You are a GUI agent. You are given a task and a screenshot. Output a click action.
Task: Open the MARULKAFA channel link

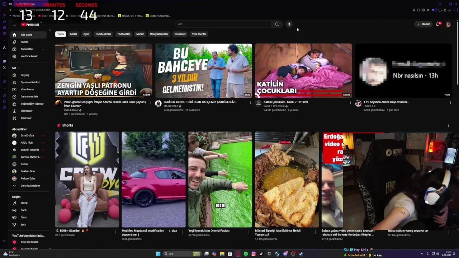click(x=171, y=106)
